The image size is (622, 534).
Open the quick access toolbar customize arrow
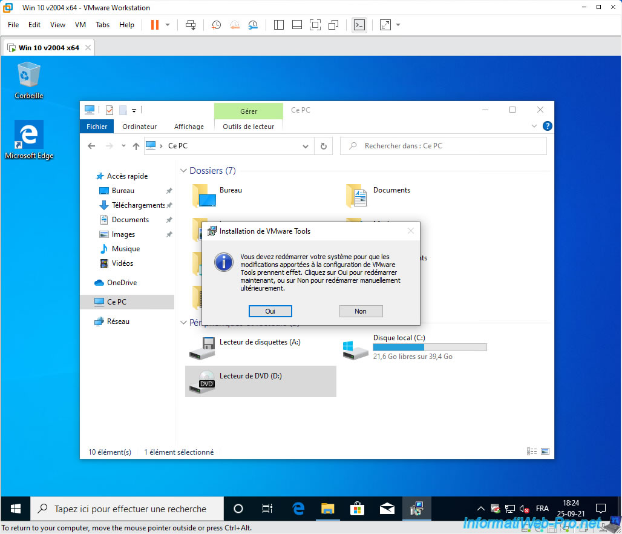[x=134, y=110]
